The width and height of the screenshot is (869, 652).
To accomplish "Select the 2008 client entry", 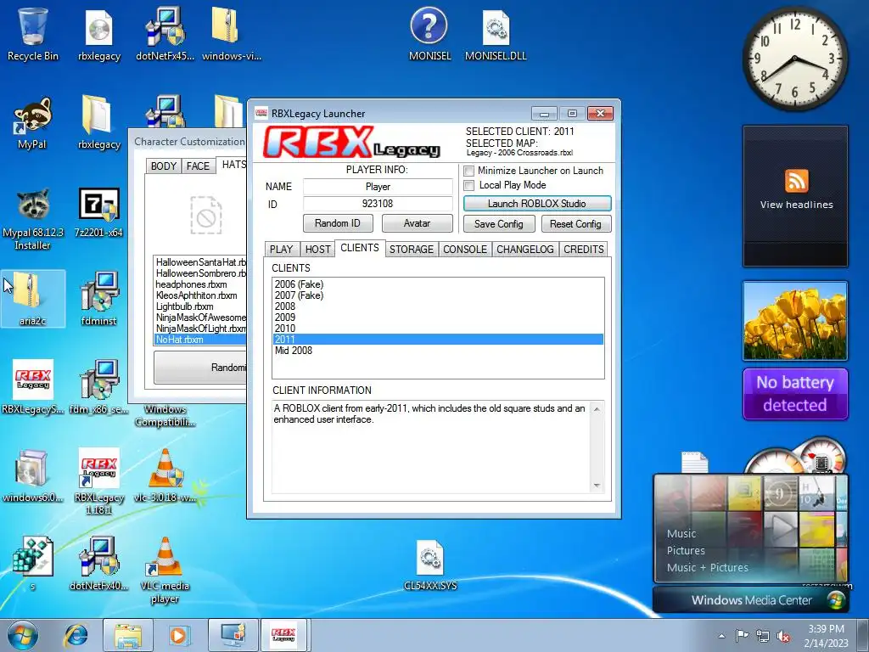I will (x=438, y=306).
